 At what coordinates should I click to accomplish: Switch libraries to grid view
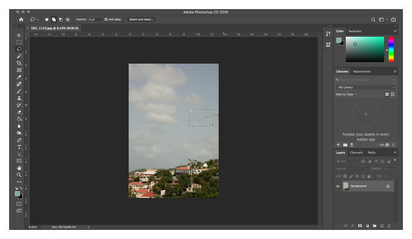(387, 94)
